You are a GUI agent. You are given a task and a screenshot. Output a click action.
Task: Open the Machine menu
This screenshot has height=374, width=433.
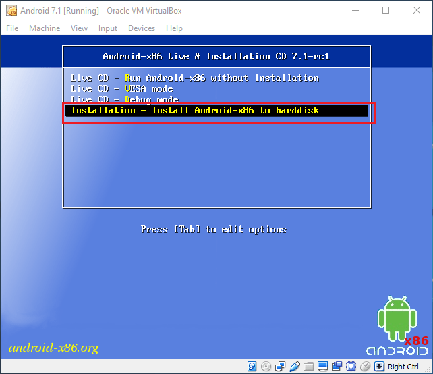tap(45, 28)
